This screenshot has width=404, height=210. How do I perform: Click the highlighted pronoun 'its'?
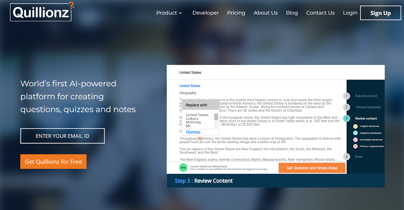(200, 138)
